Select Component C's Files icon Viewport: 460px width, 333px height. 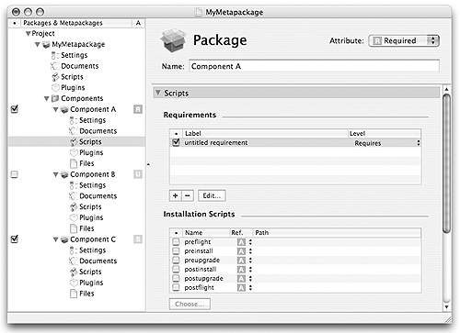(x=74, y=294)
